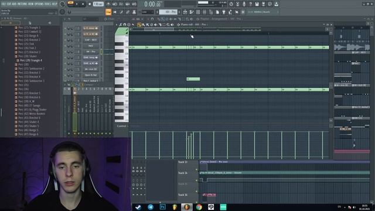Open the TOOLS menu

tap(48, 4)
